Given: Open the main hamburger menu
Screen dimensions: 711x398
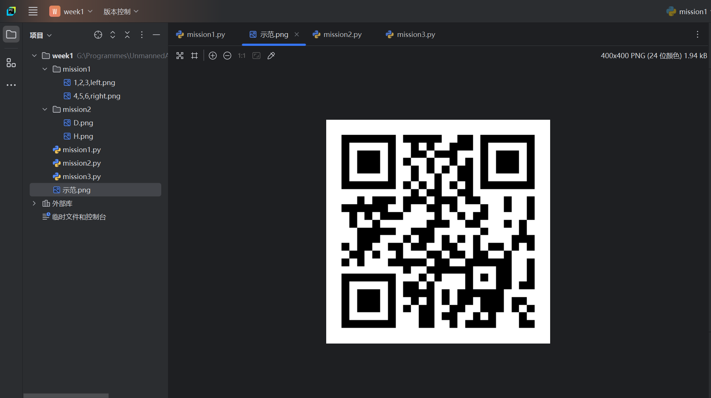Looking at the screenshot, I should click(33, 12).
